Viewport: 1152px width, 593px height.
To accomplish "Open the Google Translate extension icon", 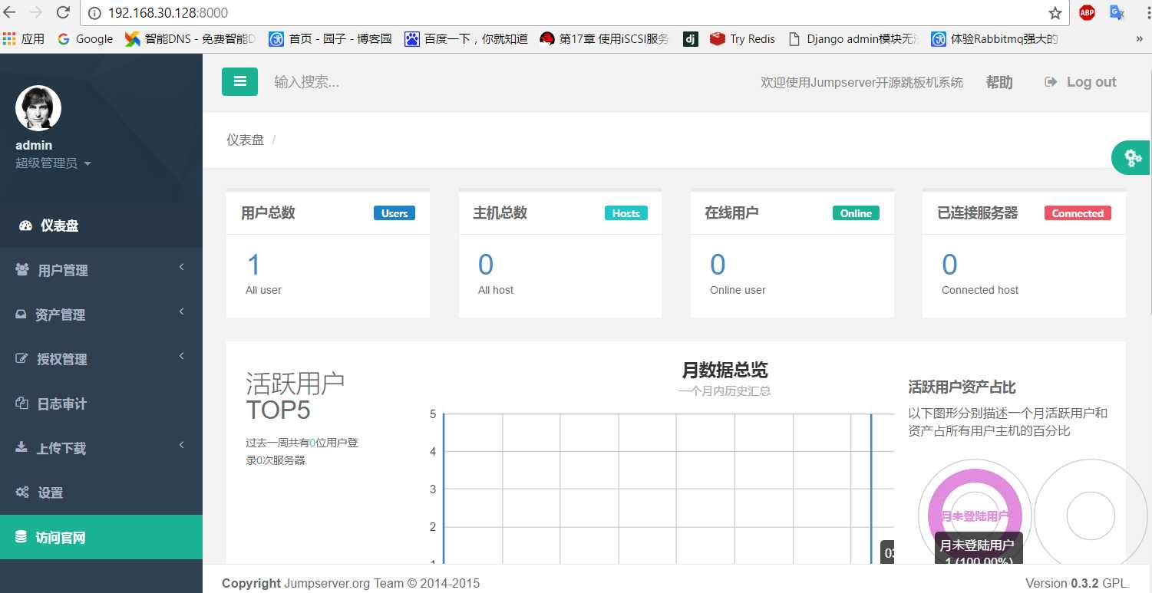I will click(x=1117, y=12).
